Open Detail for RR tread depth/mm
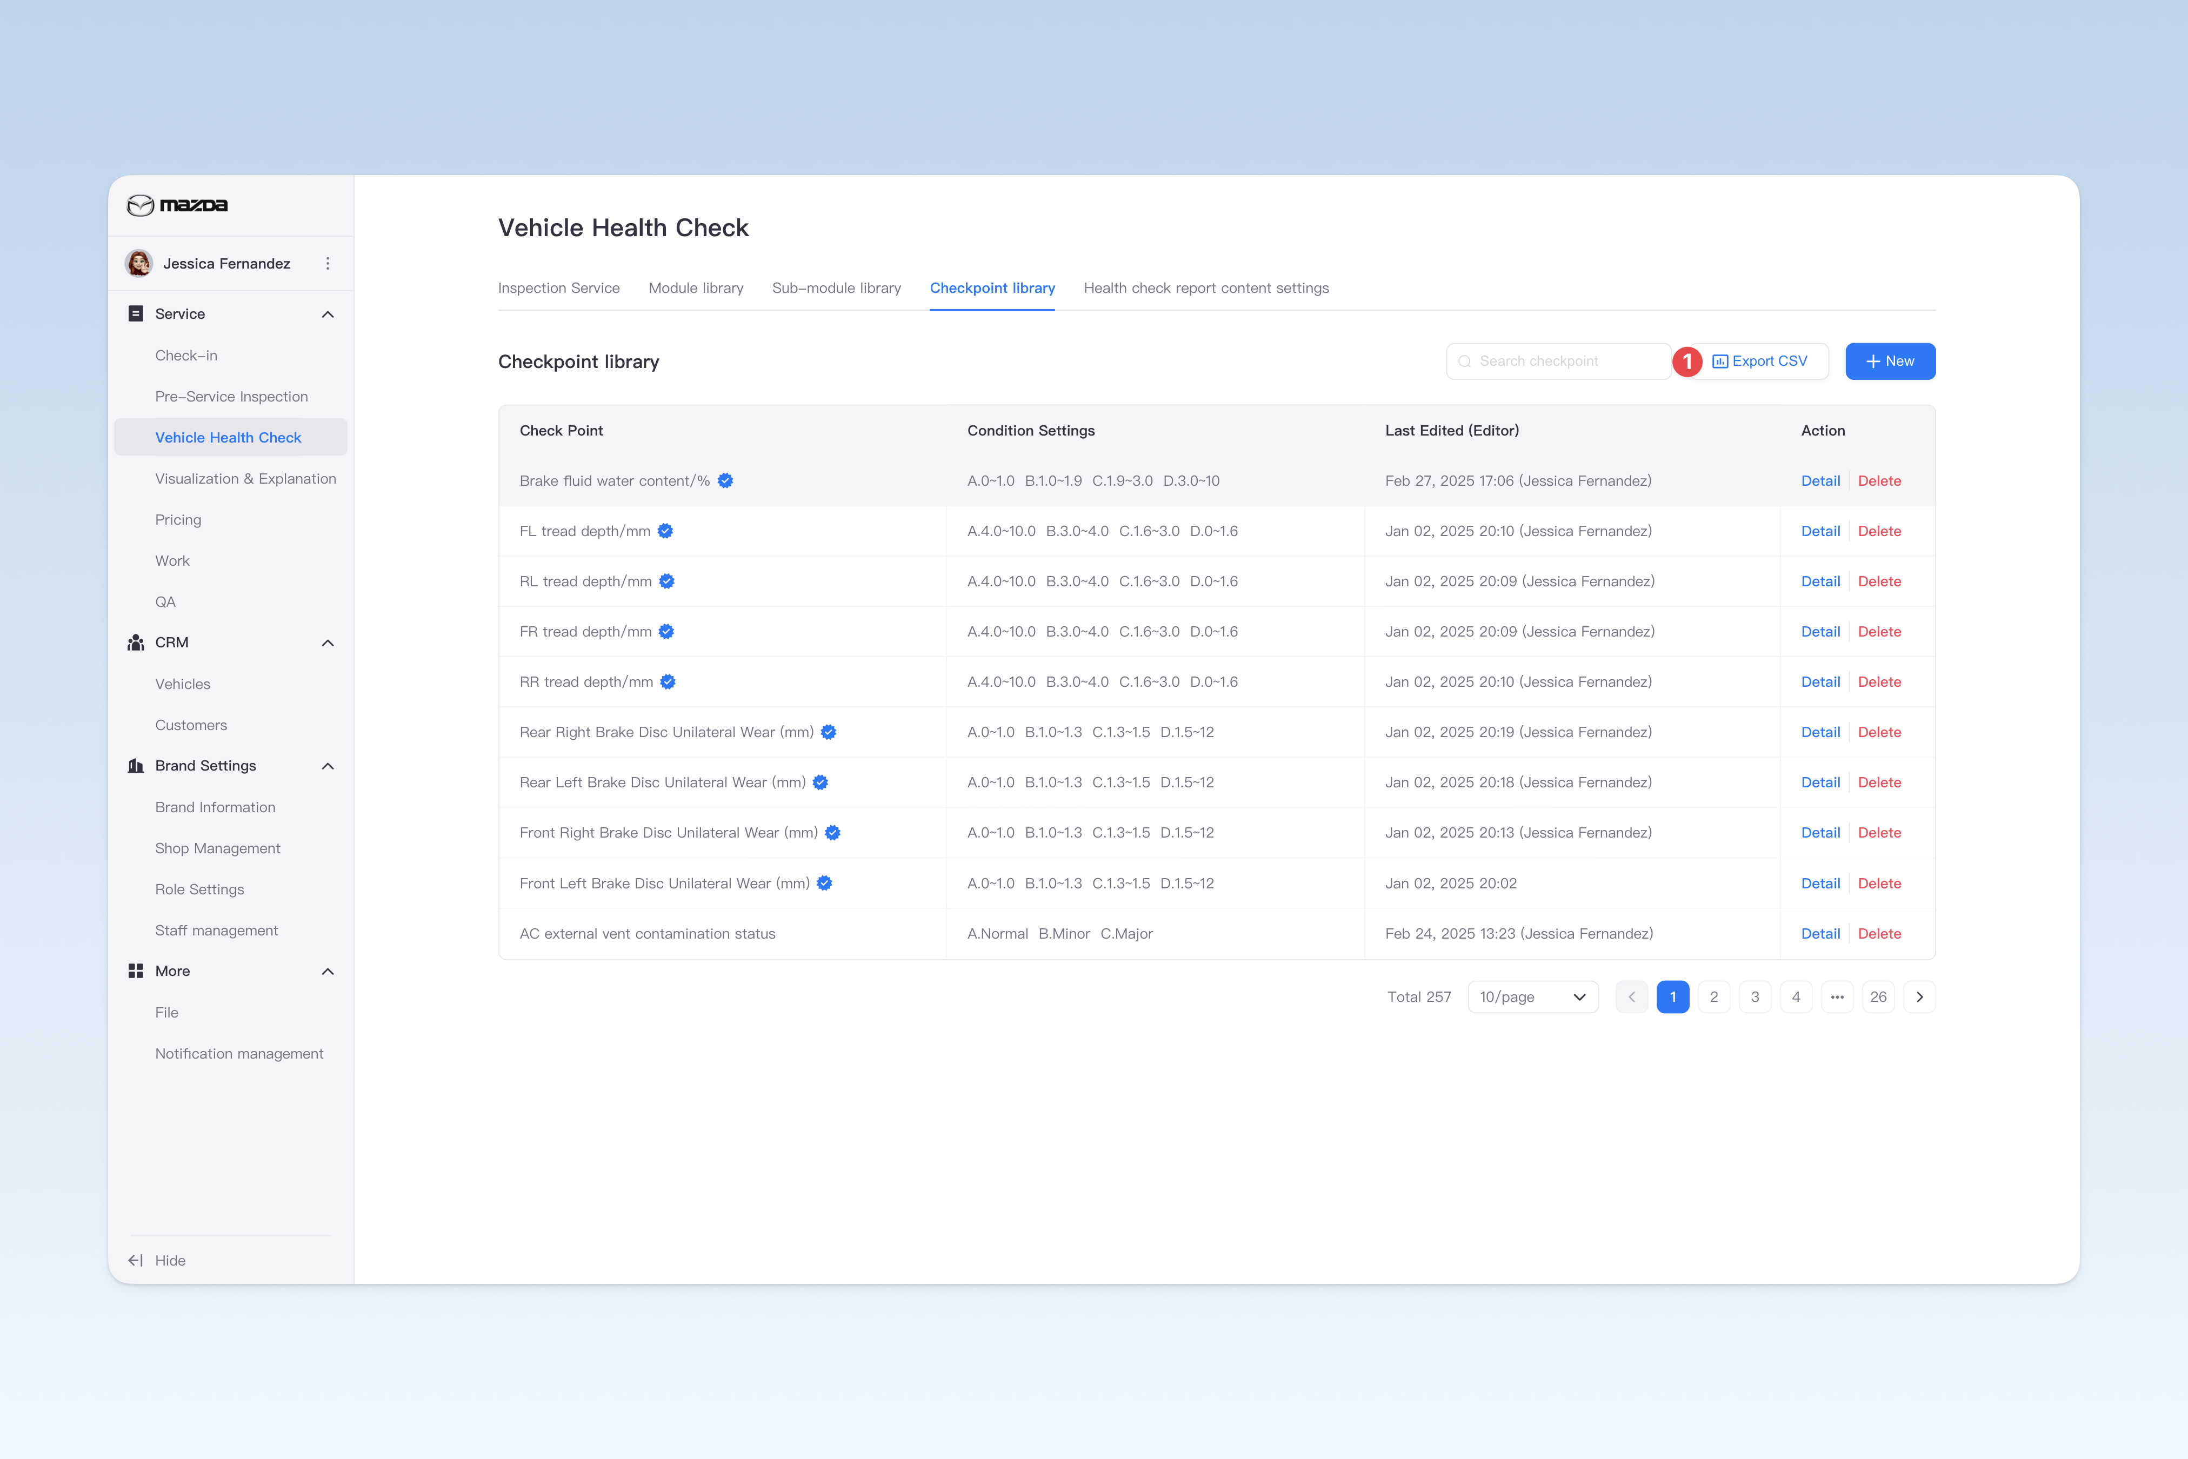Viewport: 2188px width, 1459px height. click(x=1820, y=681)
